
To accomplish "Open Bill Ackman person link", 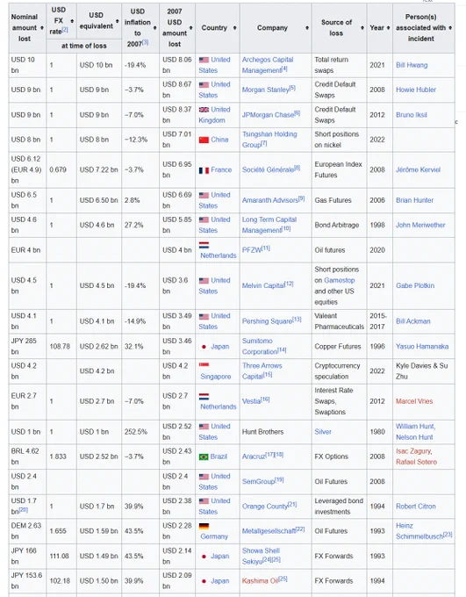I will click(413, 321).
